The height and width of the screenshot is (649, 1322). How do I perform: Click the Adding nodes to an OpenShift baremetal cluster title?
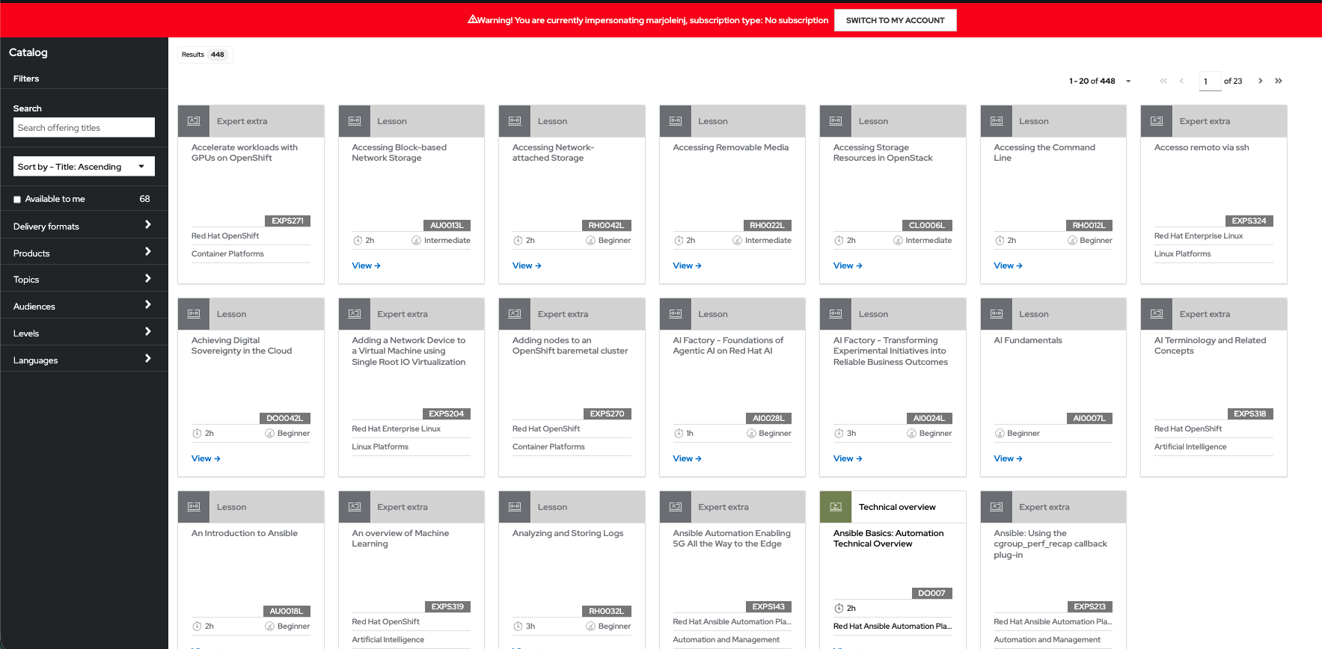pyautogui.click(x=570, y=345)
